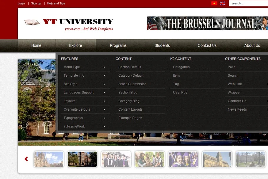Expand the Site Style submenu arrow

pos(104,84)
